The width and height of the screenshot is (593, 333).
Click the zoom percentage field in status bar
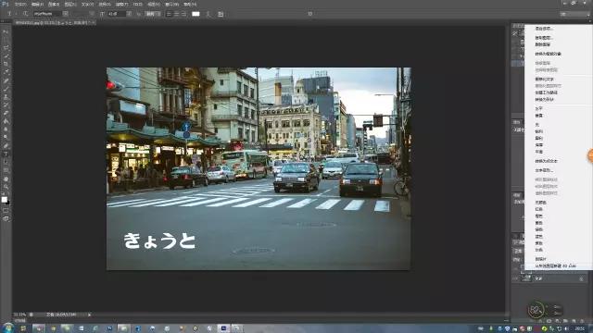20,314
